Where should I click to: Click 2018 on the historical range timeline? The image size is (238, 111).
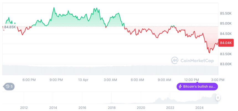pyautogui.click(x=112, y=107)
